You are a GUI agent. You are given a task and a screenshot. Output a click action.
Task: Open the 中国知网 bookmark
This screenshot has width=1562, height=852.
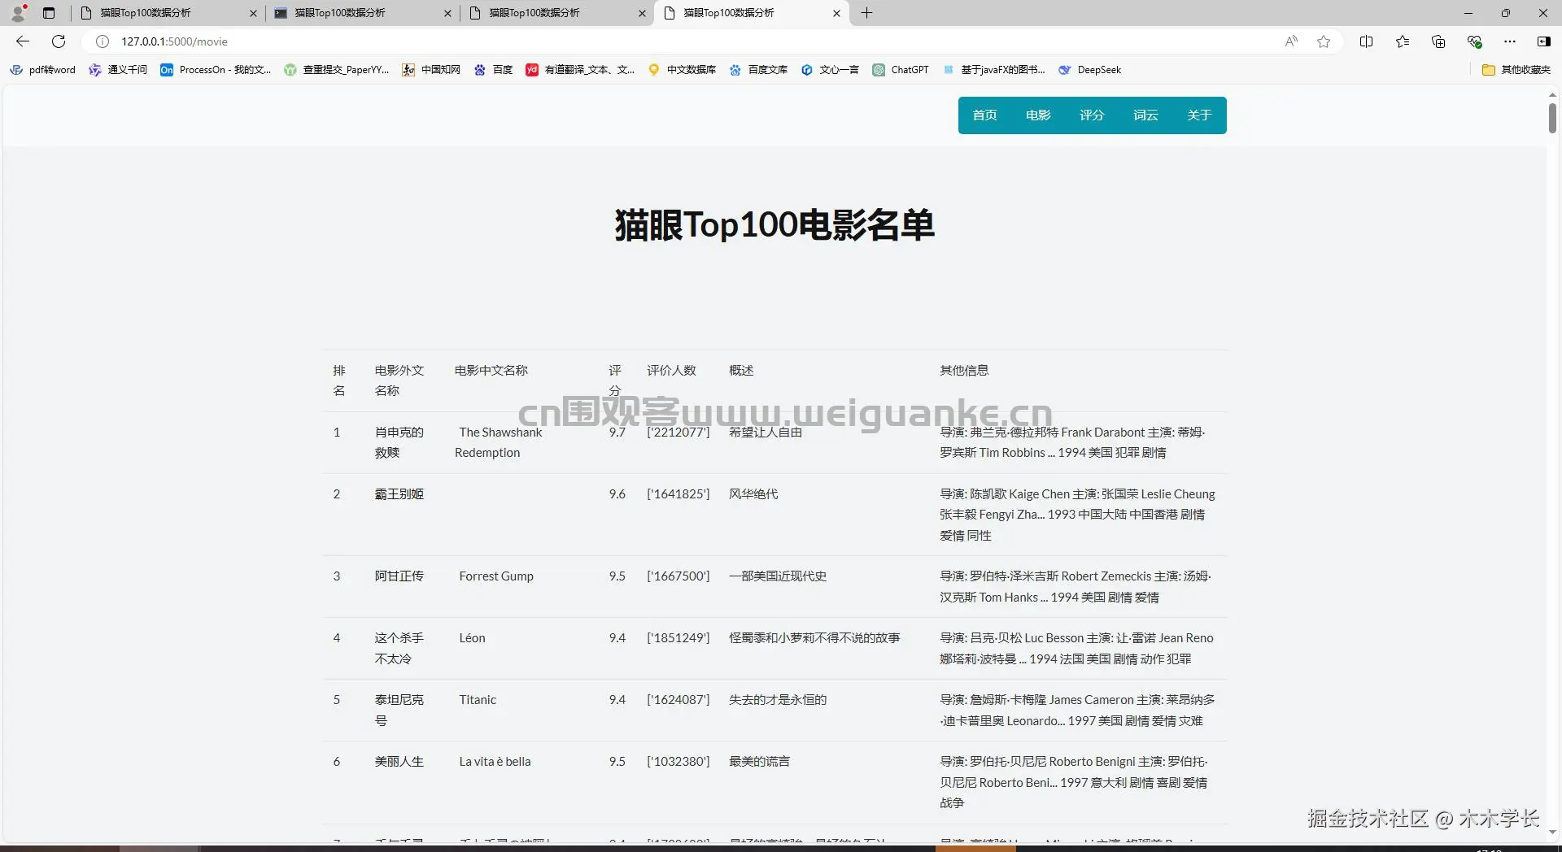431,70
